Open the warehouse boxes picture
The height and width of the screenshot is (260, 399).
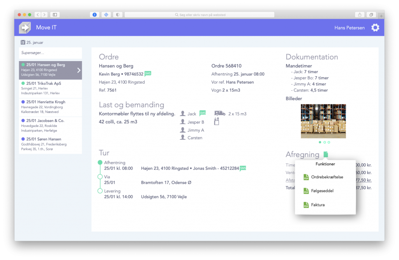(x=323, y=121)
